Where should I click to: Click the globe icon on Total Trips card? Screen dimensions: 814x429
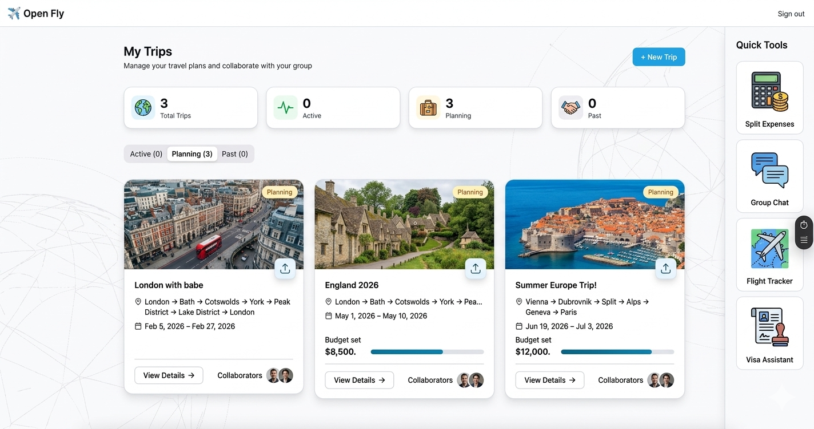(x=143, y=107)
